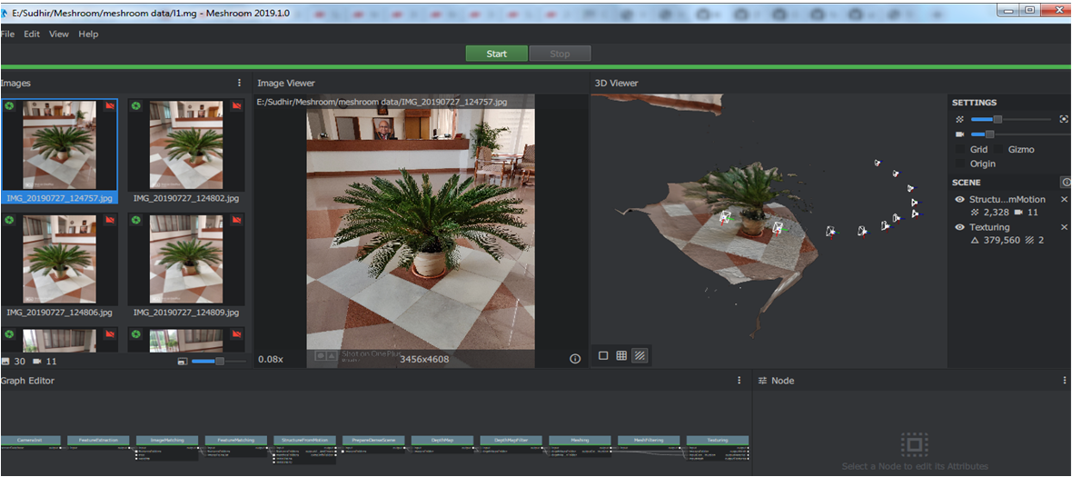Toggle fixed point size icon
The image size is (1072, 477).
pos(1064,119)
